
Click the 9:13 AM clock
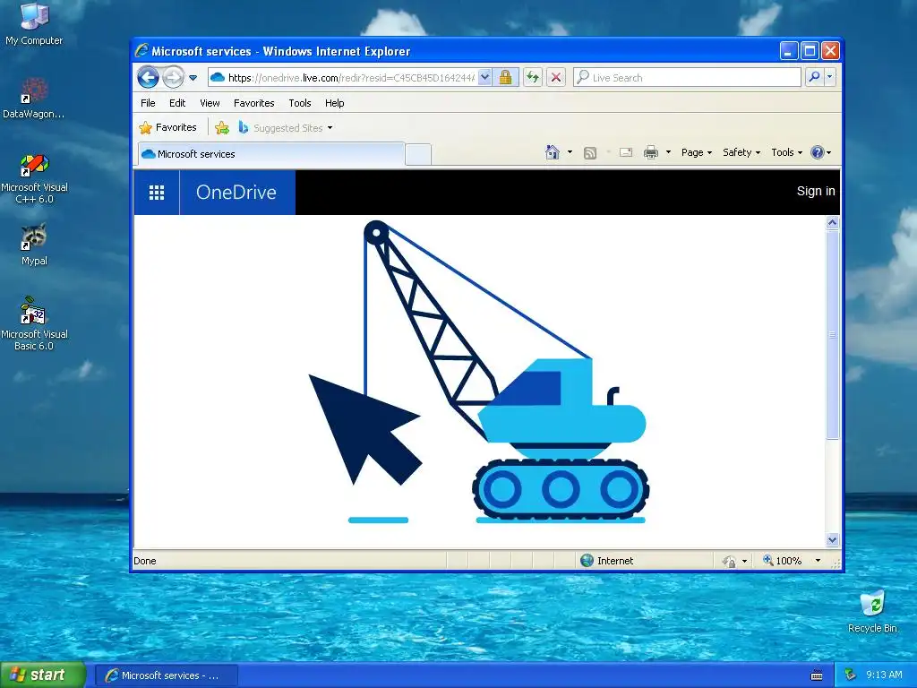(884, 675)
